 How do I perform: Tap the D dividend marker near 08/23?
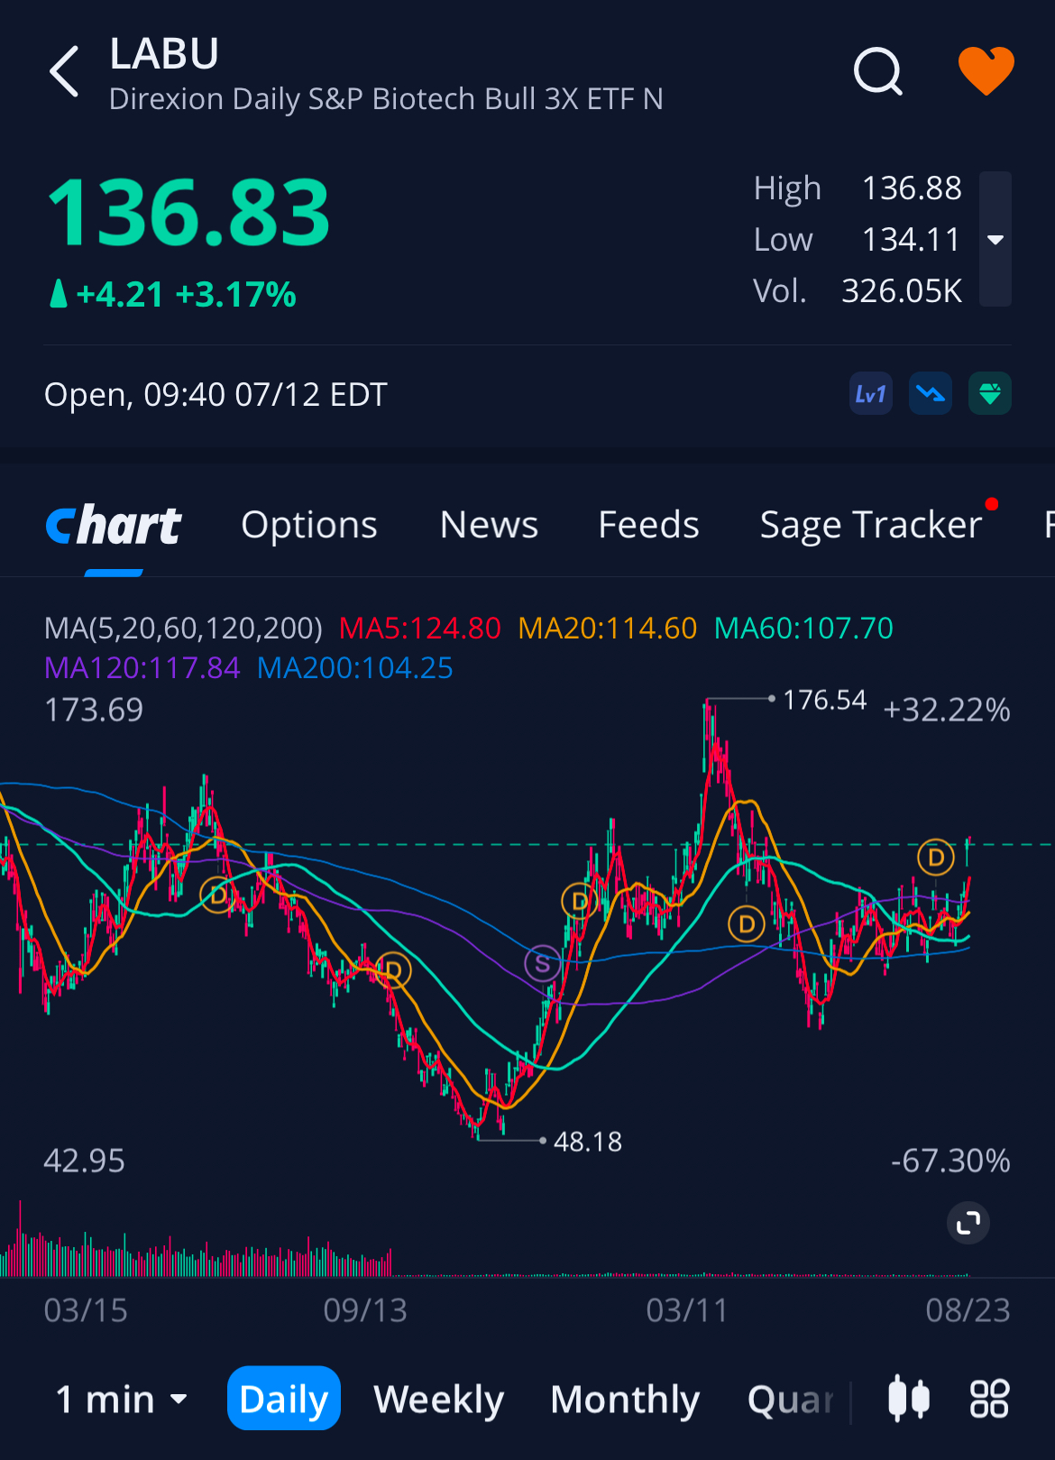[x=936, y=857]
